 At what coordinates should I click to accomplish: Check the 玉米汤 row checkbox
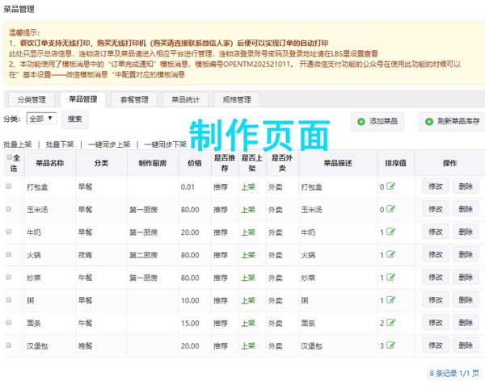[x=9, y=209]
